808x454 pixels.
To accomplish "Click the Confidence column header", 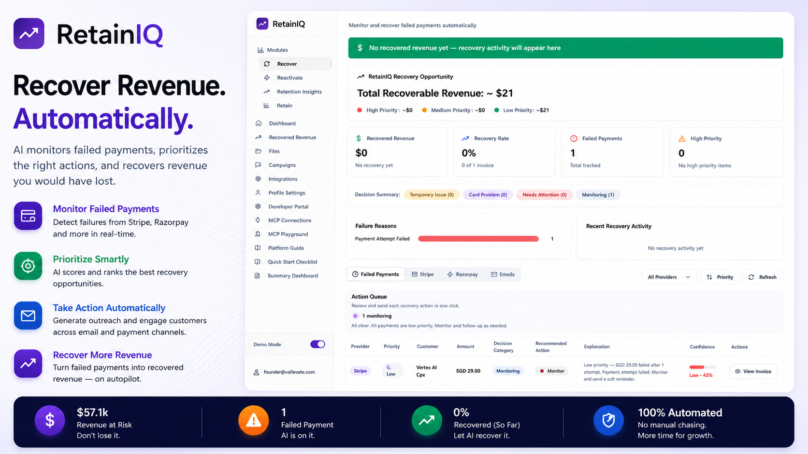I will coord(702,347).
